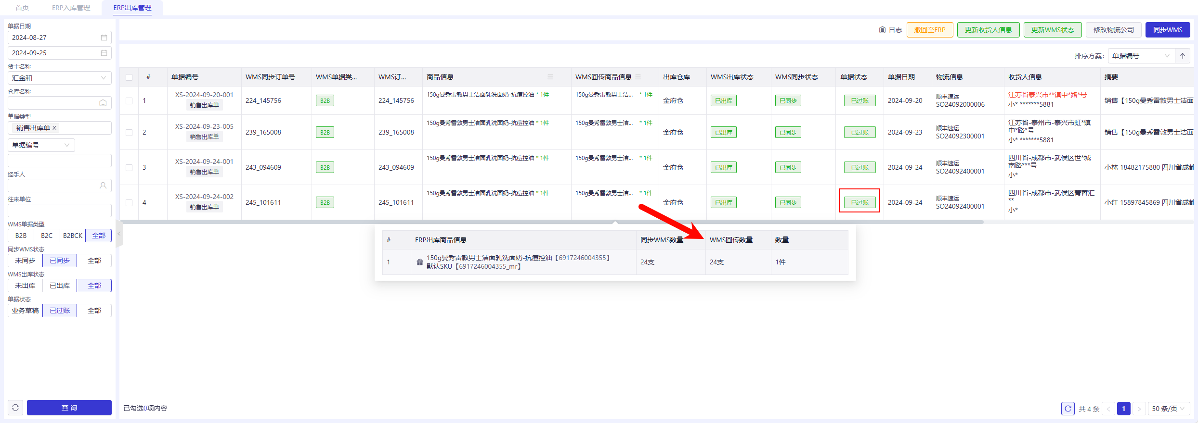
Task: Click document number XS-2024-09-24-002
Action: 204,197
